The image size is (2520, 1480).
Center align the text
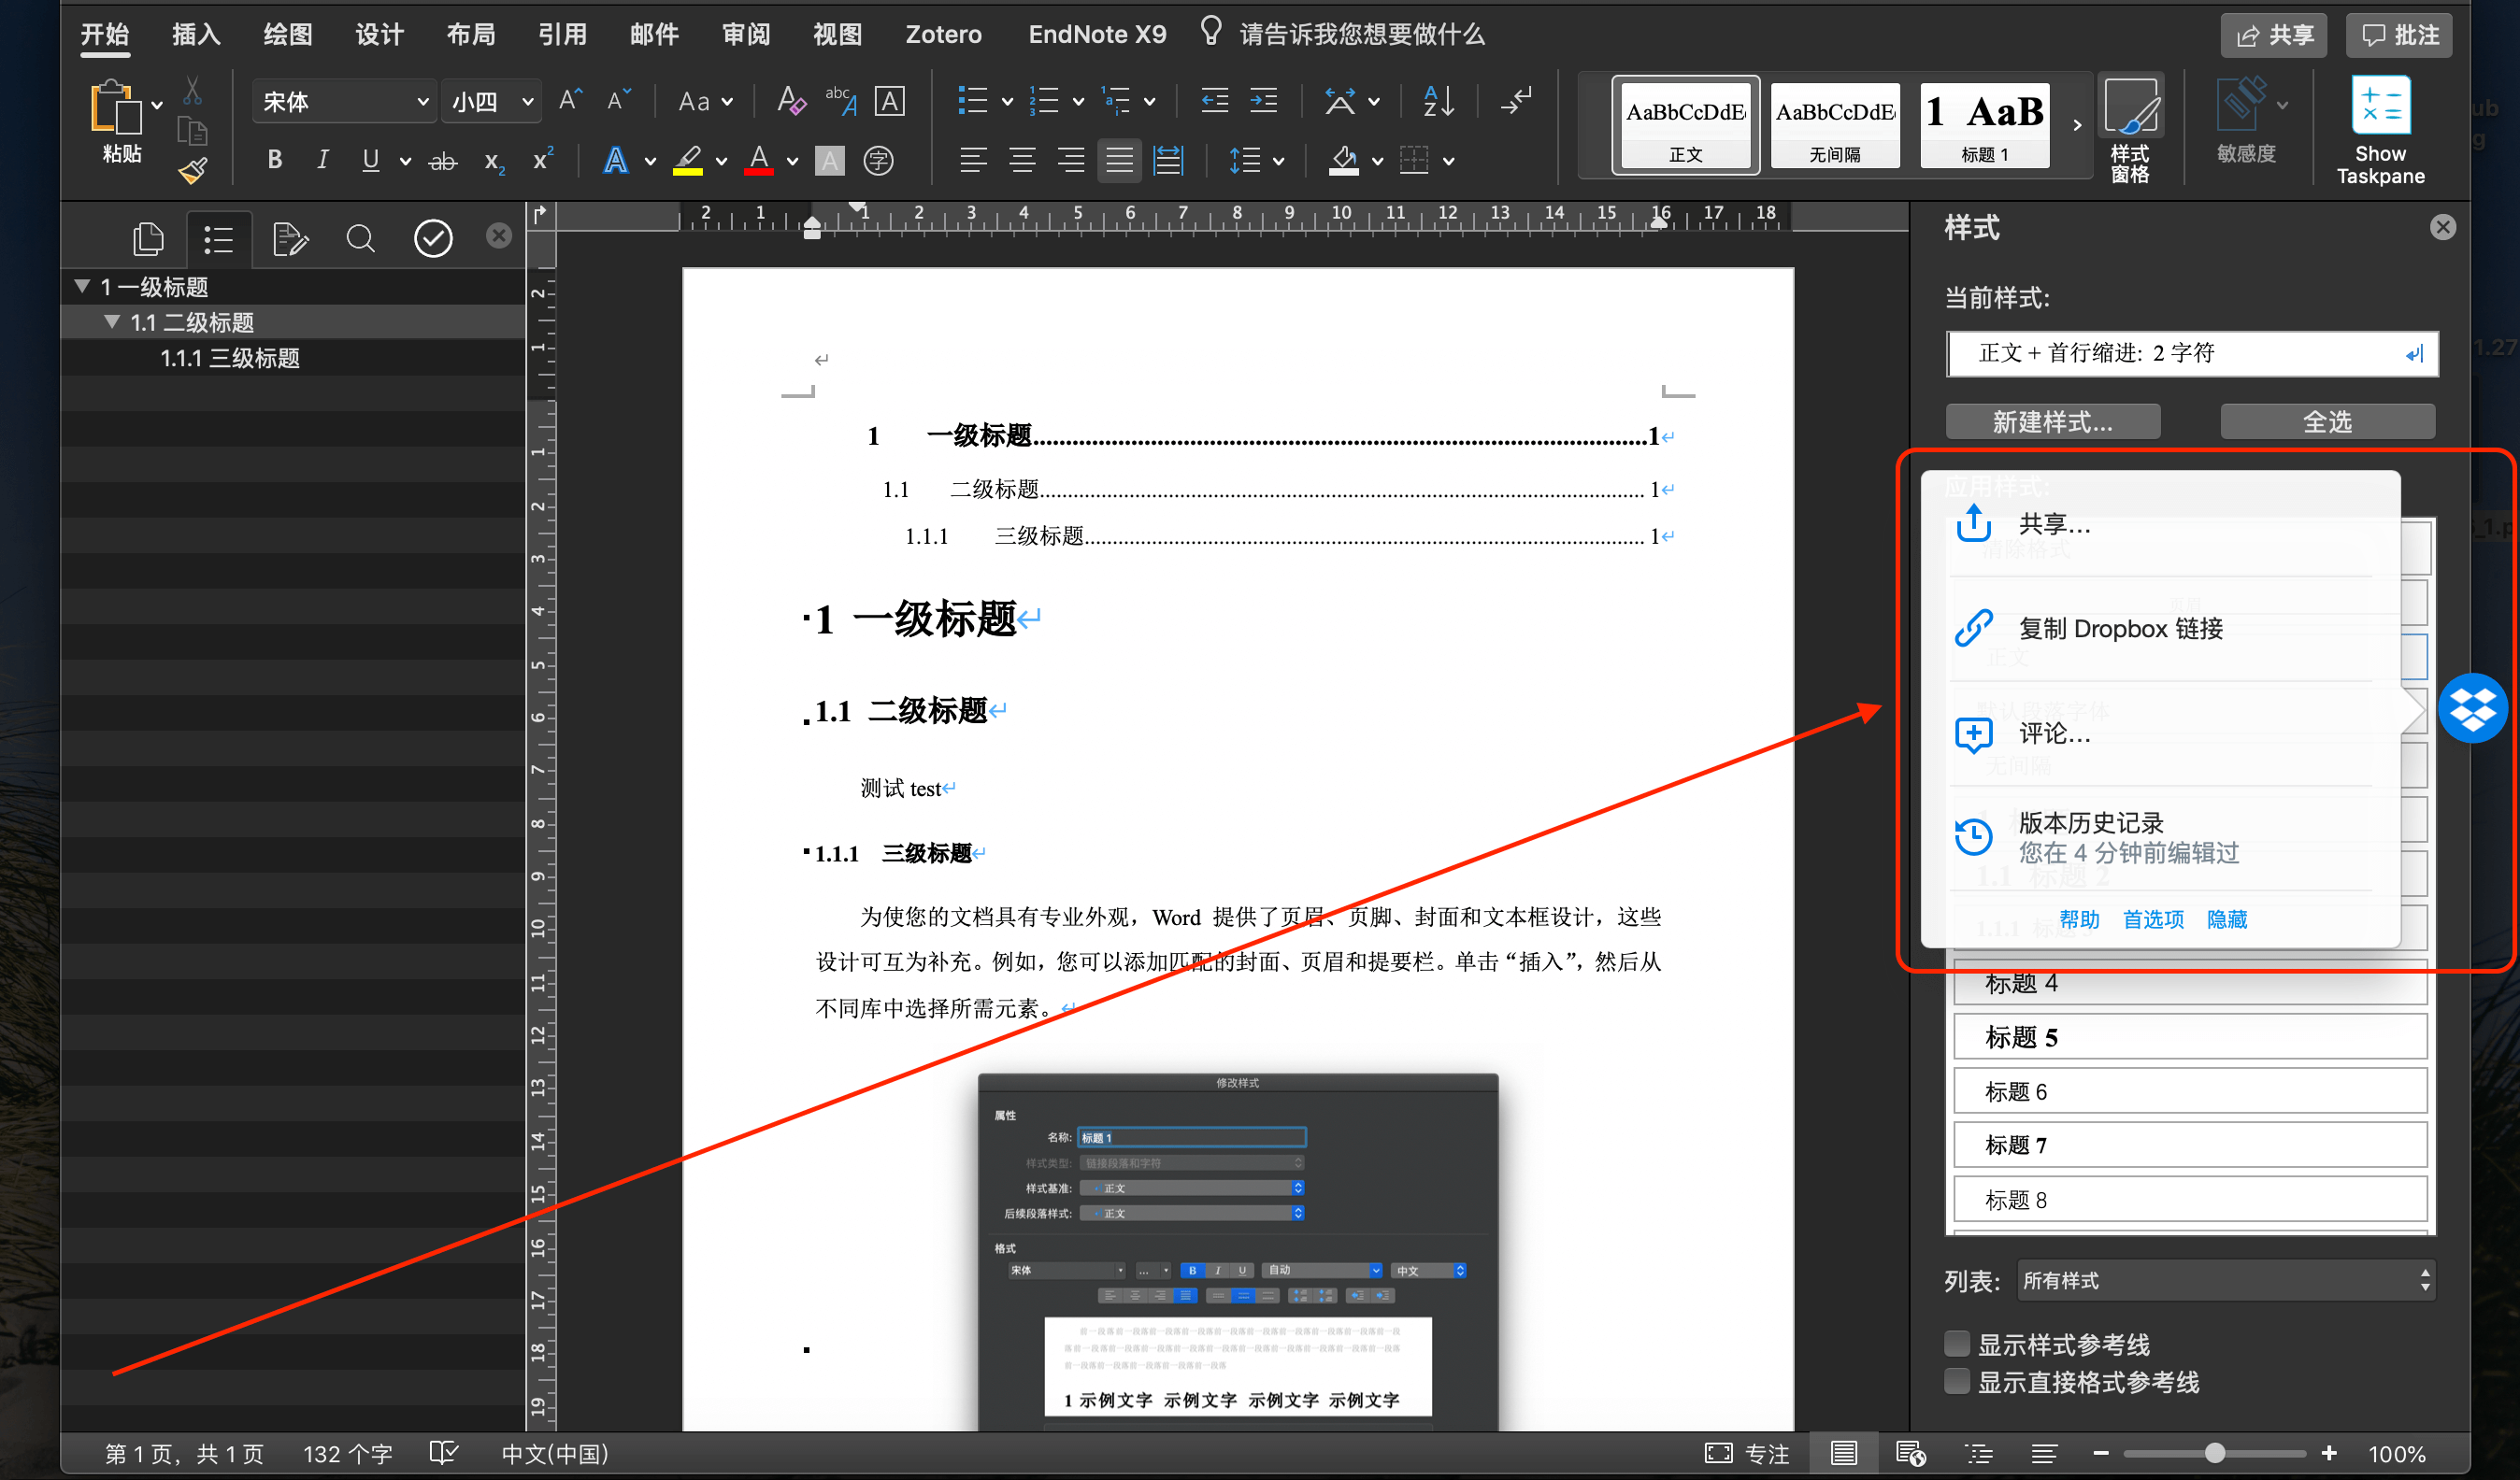[x=1021, y=160]
